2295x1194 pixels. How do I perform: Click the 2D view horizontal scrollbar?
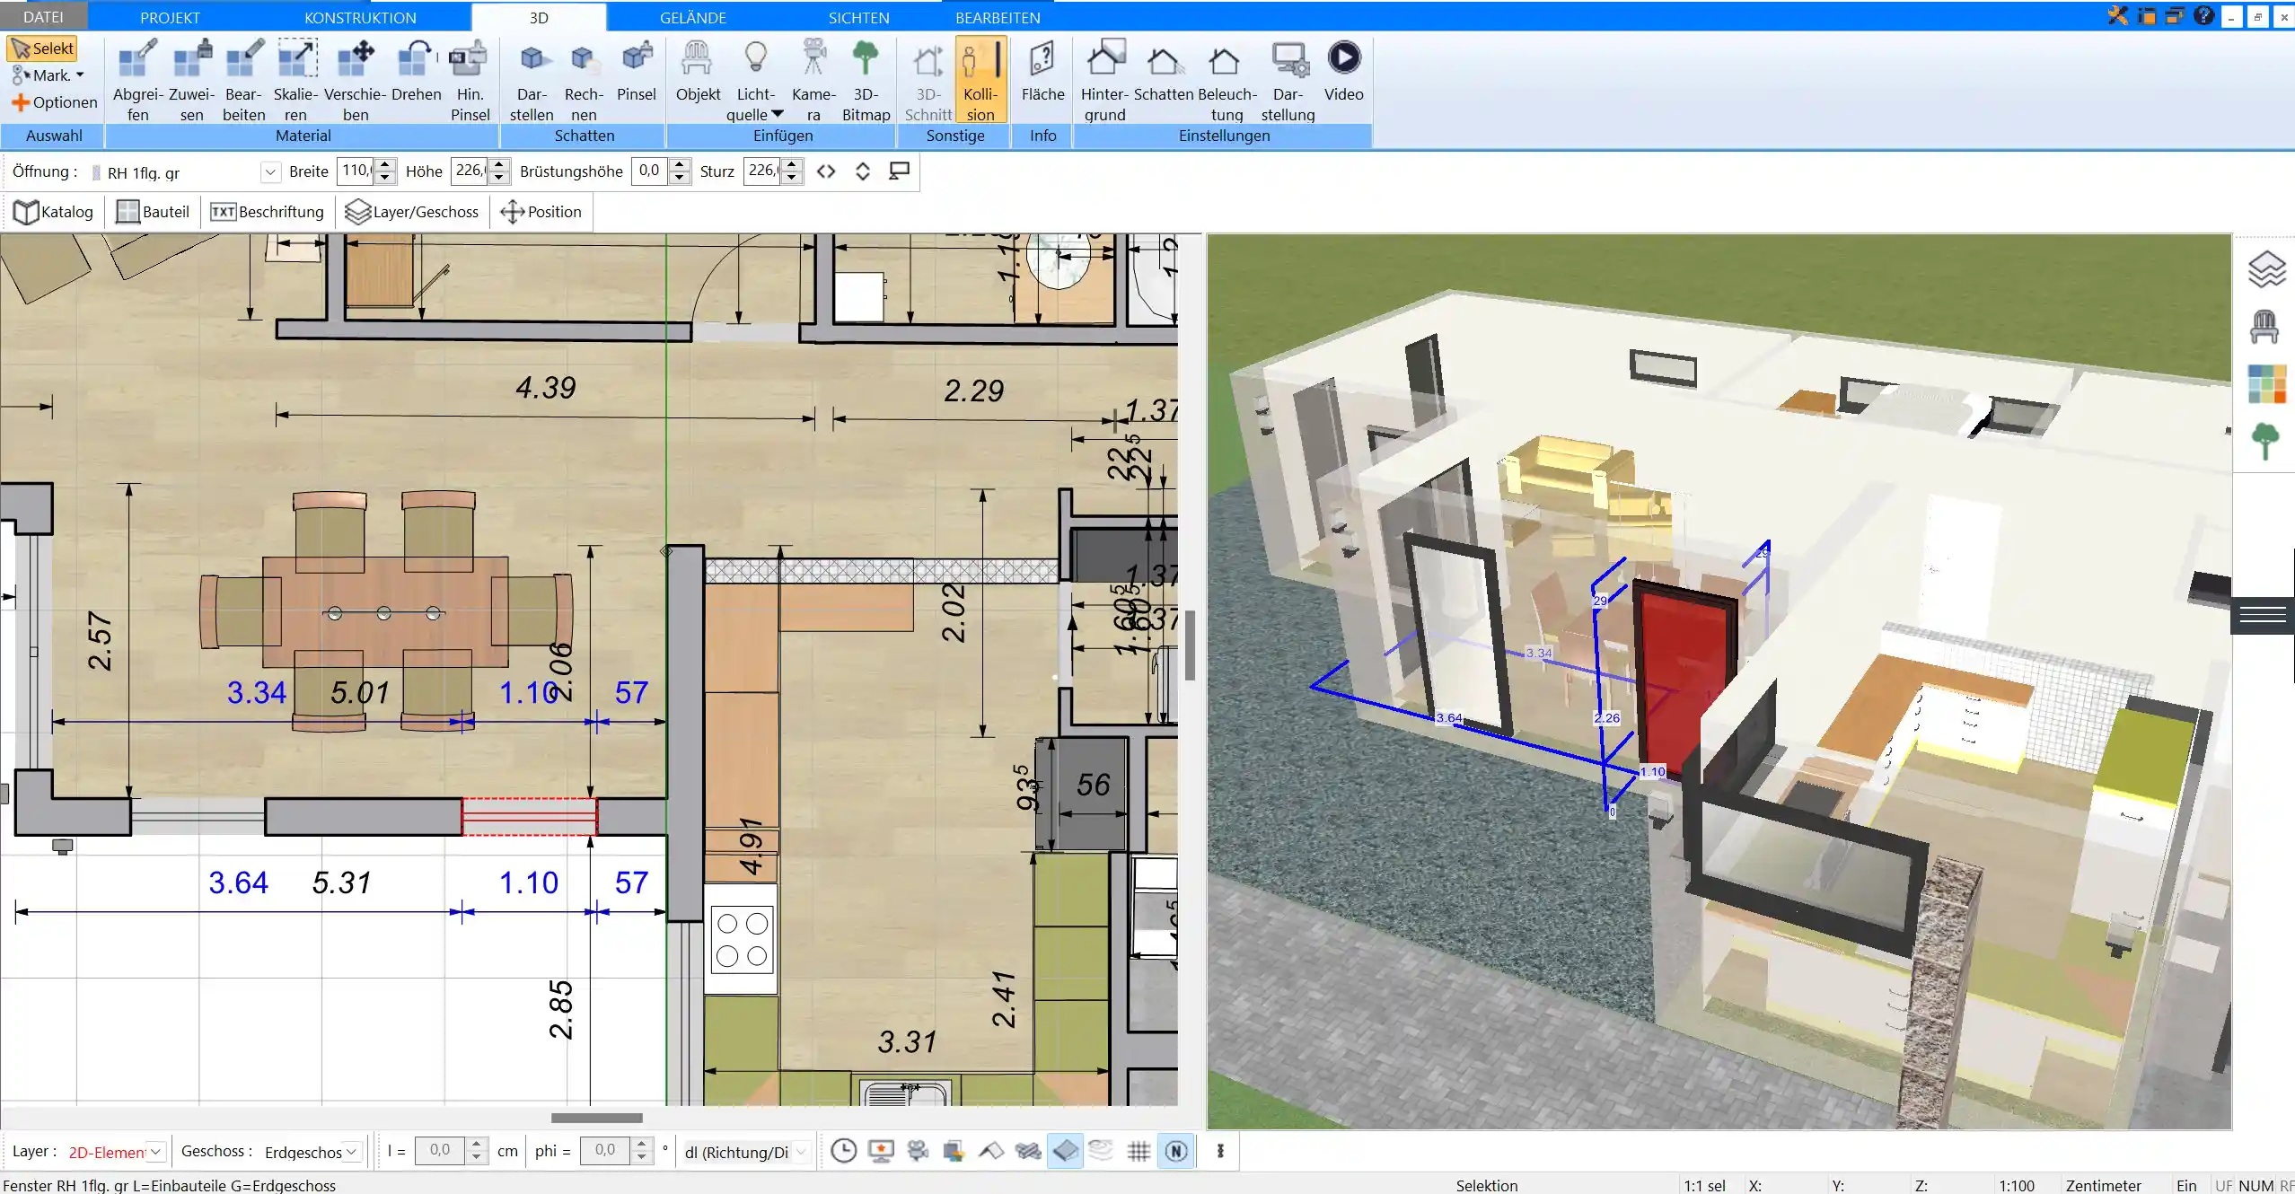coord(597,1118)
